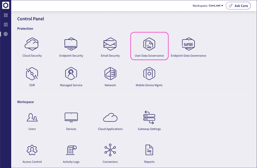This screenshot has height=168, width=257.
Task: Click the Mobile Device Mgmt. label
Action: tap(149, 85)
